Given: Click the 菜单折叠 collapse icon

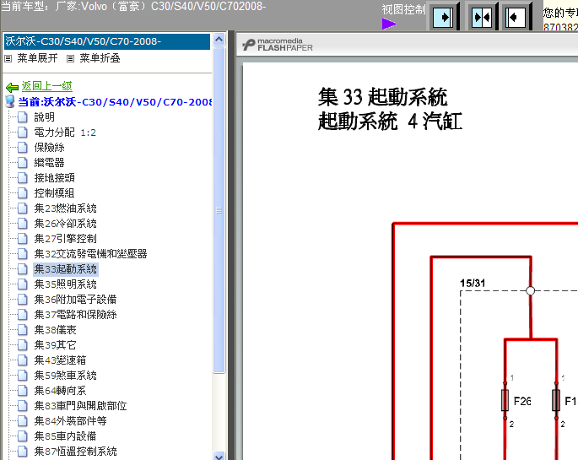Looking at the screenshot, I should tap(70, 58).
